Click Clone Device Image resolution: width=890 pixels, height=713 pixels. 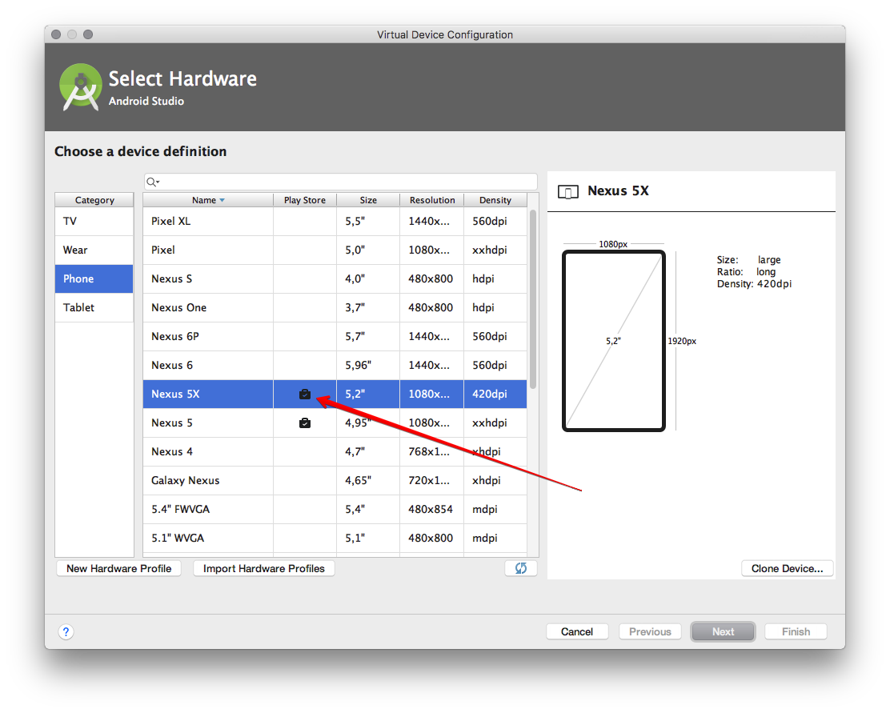(x=787, y=568)
